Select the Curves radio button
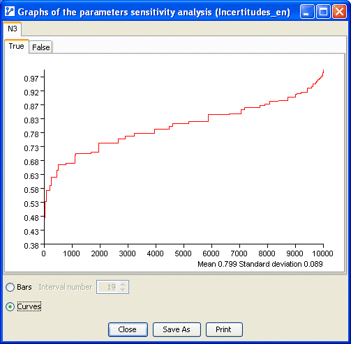The height and width of the screenshot is (344, 351). tap(10, 306)
